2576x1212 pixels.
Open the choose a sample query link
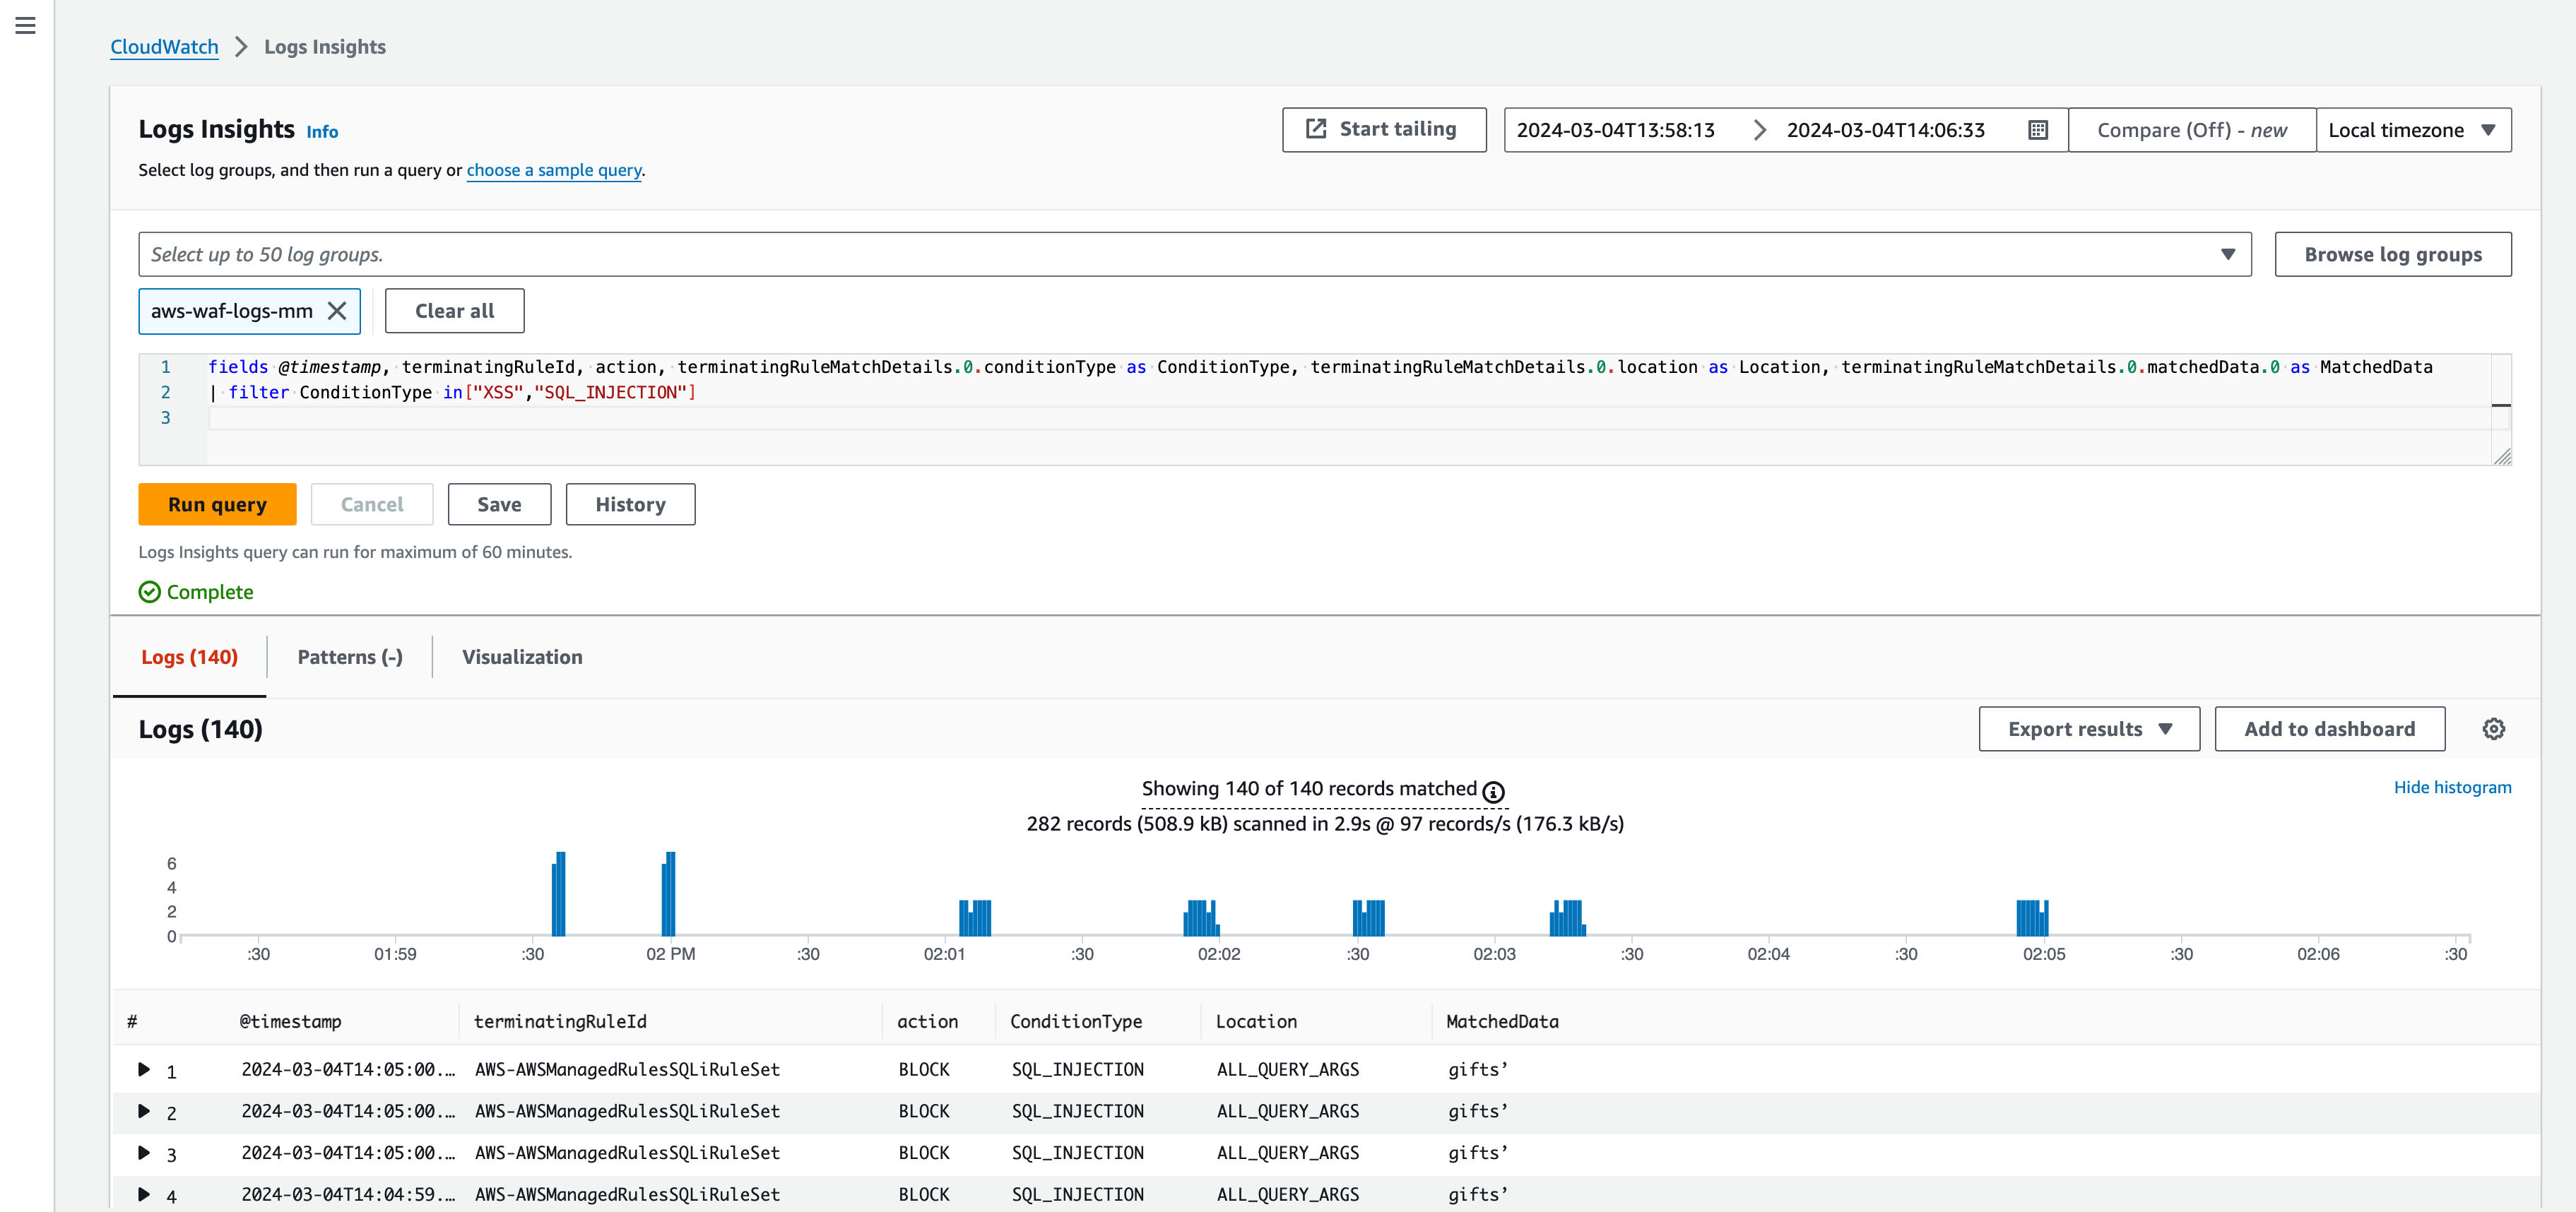(x=554, y=170)
